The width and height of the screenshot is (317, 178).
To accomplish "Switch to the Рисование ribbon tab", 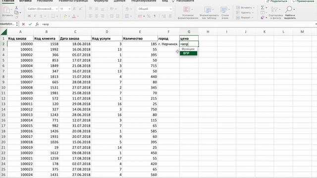I will (45, 1).
